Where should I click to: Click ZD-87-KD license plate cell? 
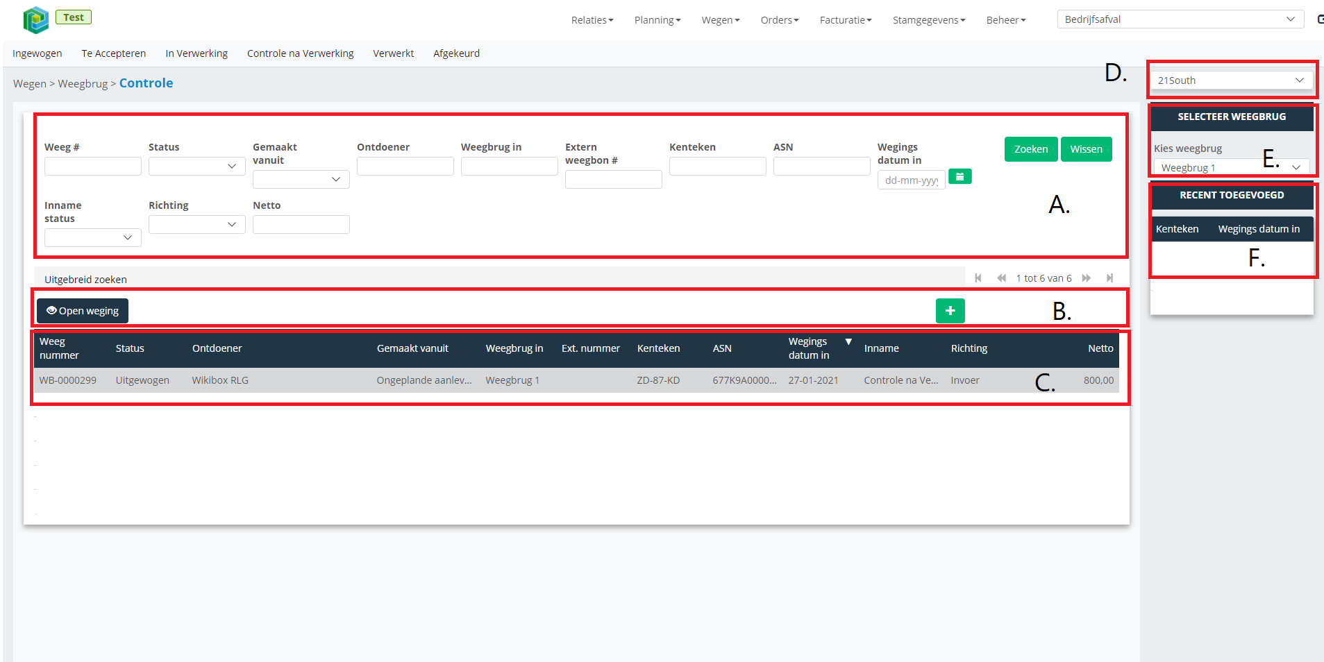pyautogui.click(x=658, y=380)
